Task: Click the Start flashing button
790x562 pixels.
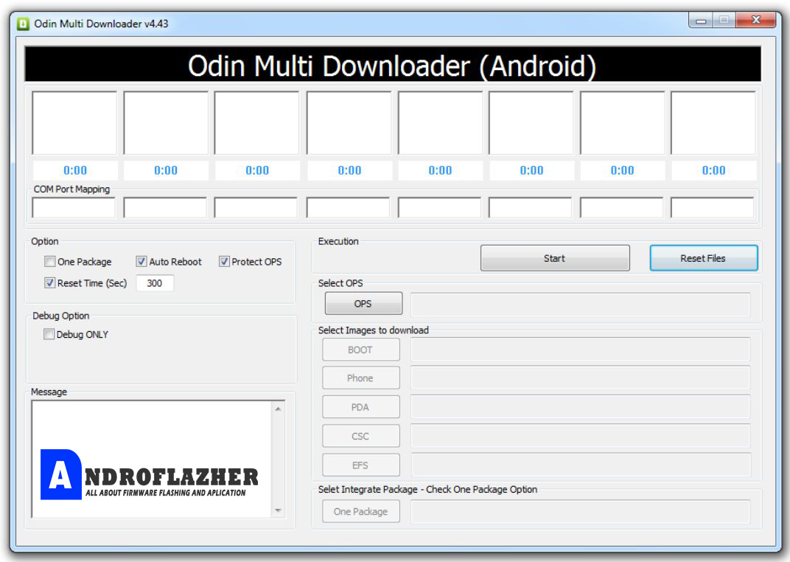Action: 555,257
